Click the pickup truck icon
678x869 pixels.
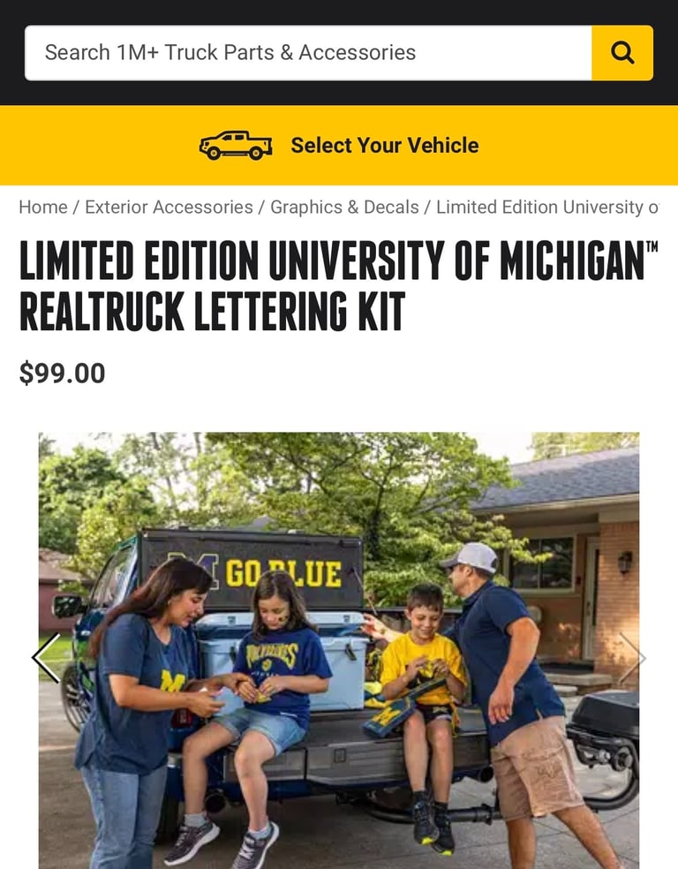[236, 146]
